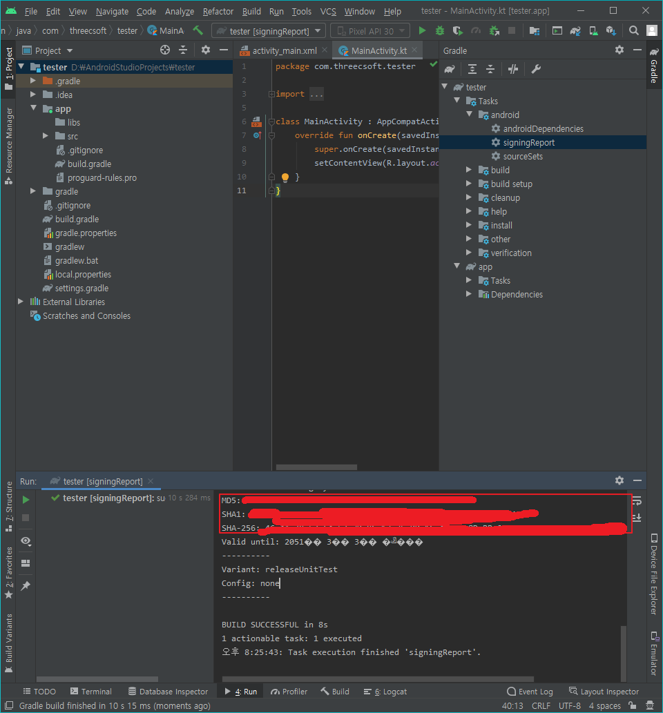Toggle soft-wrap in the Run console
This screenshot has height=713, width=663.
pyautogui.click(x=637, y=501)
